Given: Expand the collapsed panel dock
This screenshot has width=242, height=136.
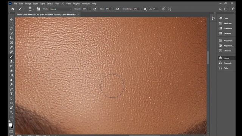Looking at the screenshot, I should (215, 13).
